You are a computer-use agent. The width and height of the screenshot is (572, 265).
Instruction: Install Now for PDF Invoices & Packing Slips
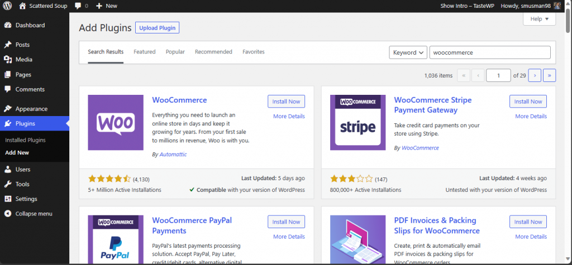click(x=528, y=221)
